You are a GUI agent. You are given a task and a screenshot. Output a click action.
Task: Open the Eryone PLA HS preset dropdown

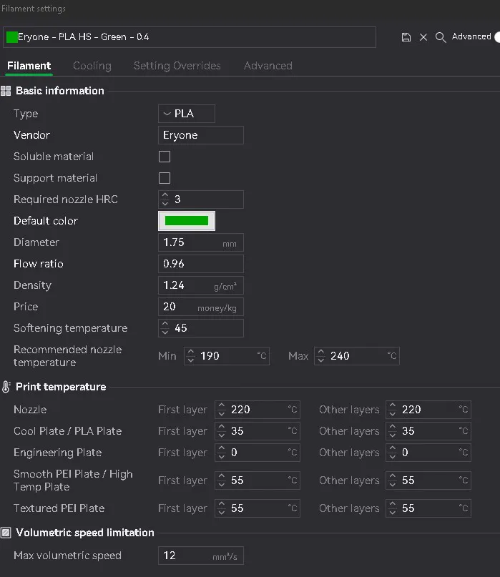click(190, 37)
